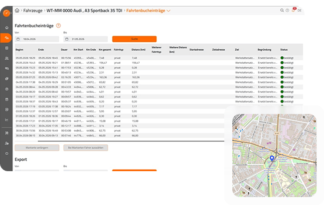Image resolution: width=324 pixels, height=205 pixels.
Task: Click green status dot of 04.05.2026 08:20 row
Action: coord(282,92)
